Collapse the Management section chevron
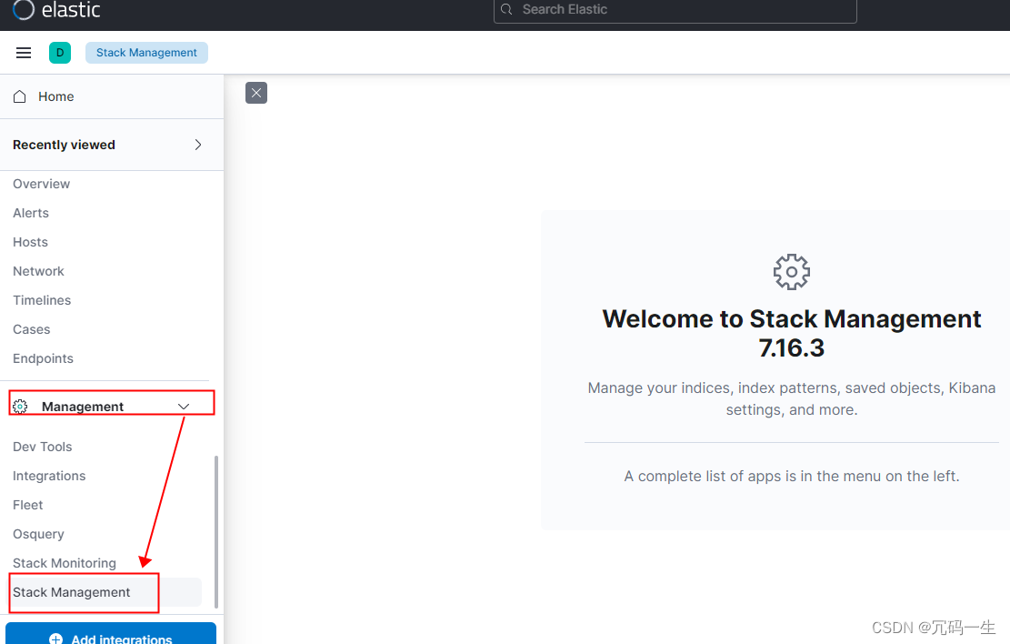 point(184,407)
